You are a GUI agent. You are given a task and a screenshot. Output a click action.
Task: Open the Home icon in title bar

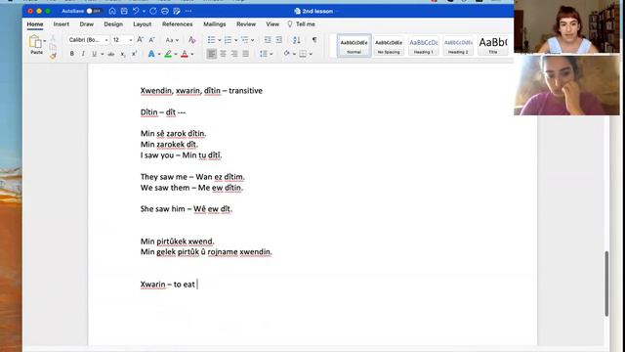click(112, 11)
